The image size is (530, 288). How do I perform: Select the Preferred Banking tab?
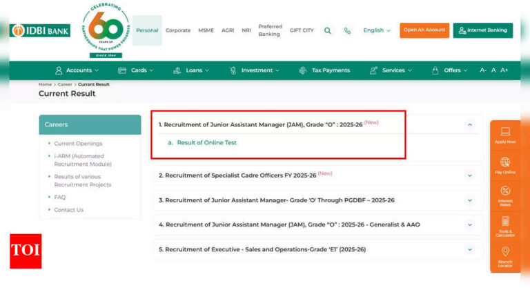pos(270,30)
